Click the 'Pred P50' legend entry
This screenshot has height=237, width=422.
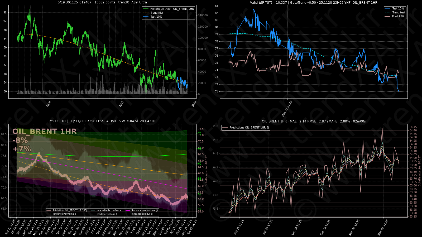tap(398, 16)
